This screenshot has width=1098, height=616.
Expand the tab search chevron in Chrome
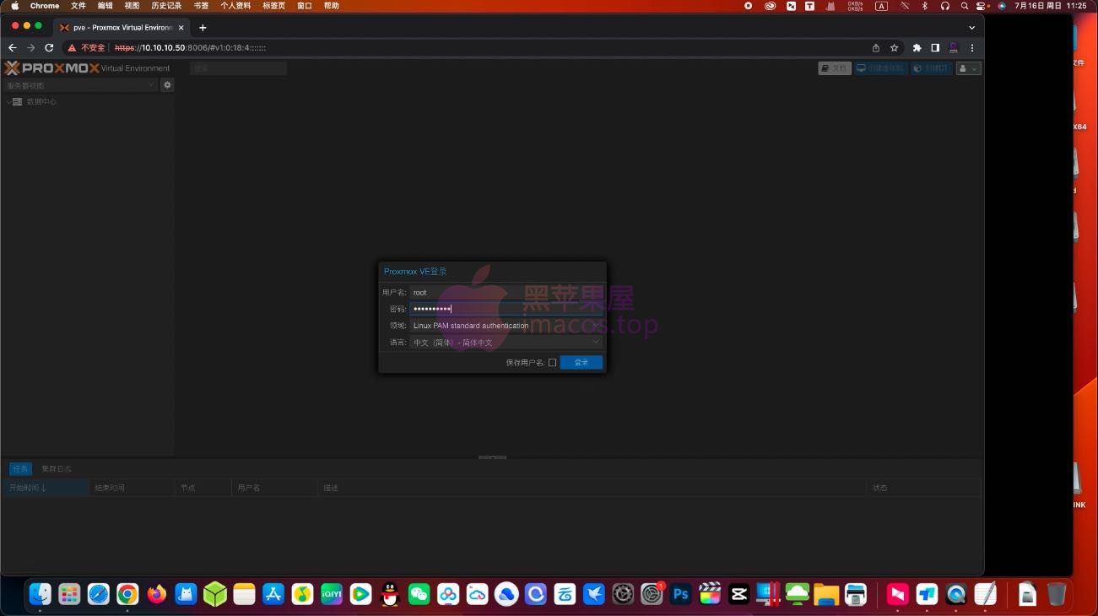click(971, 28)
